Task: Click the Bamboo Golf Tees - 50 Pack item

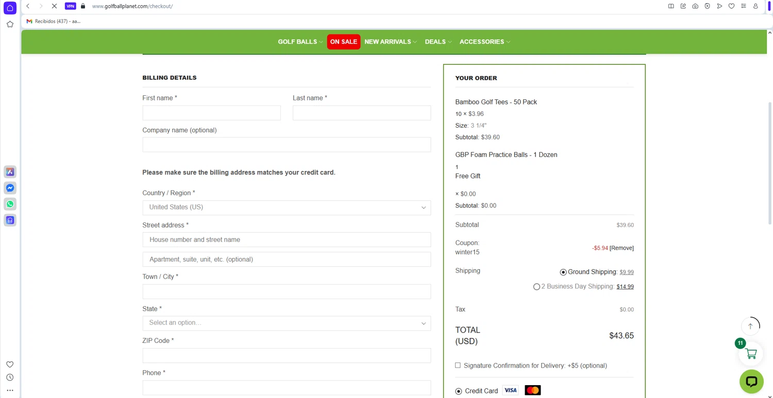Action: pyautogui.click(x=496, y=102)
